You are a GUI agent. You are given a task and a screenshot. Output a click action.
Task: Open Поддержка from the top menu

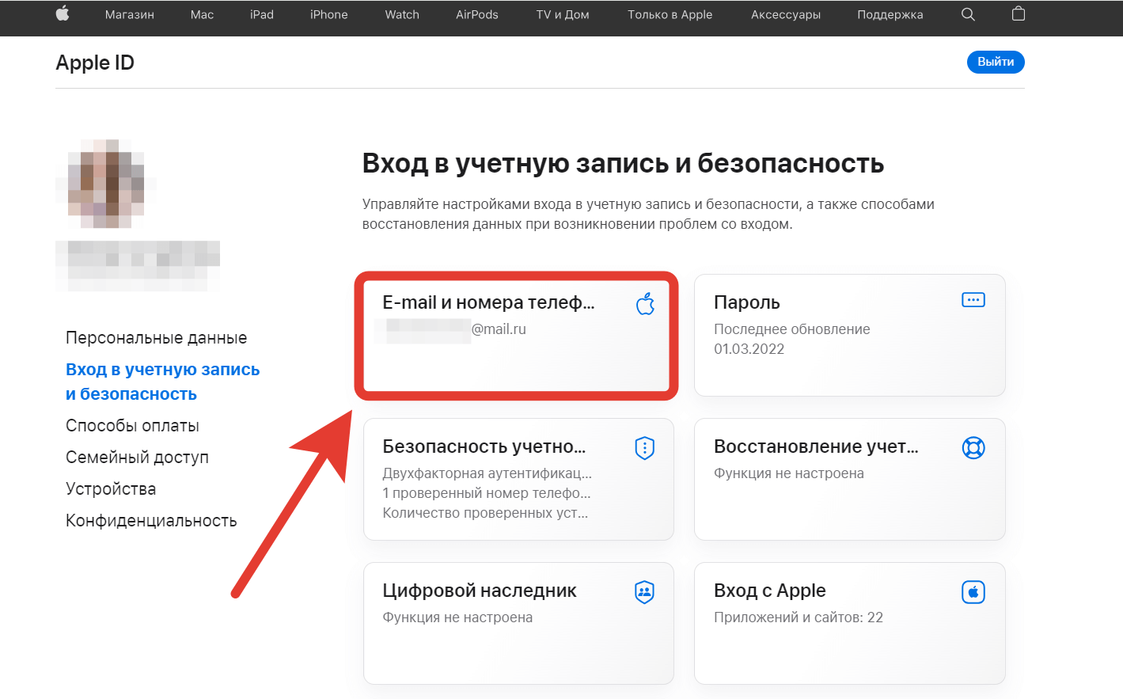[890, 13]
